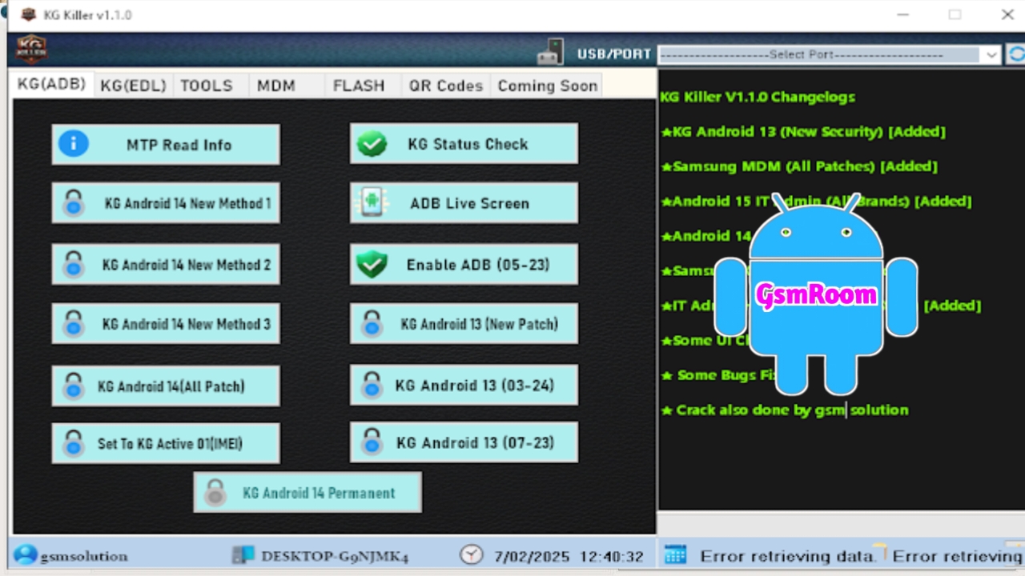Open the MDM tab
The height and width of the screenshot is (576, 1025).
275,86
